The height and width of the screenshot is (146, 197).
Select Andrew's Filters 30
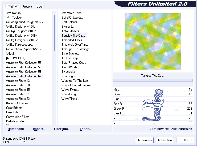[18, 85]
